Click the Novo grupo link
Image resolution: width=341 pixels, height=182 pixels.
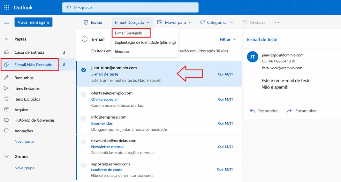coord(25,168)
